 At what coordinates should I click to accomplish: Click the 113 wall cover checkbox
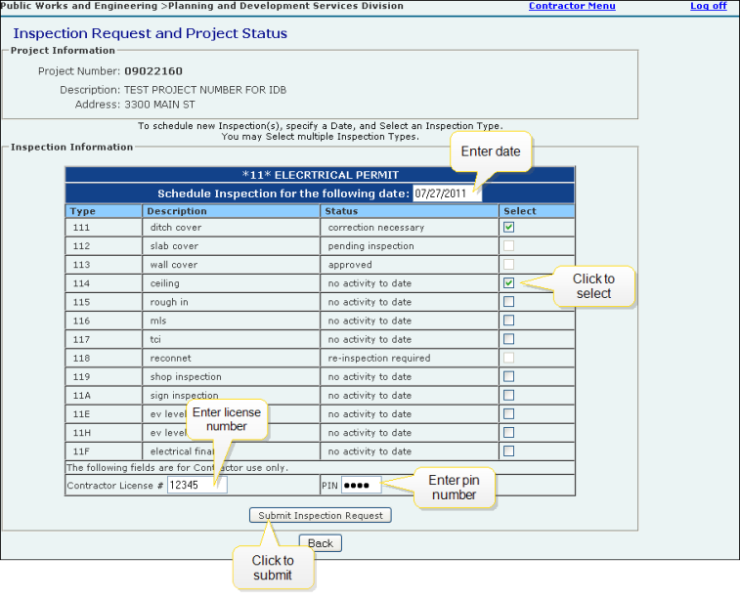tap(508, 265)
